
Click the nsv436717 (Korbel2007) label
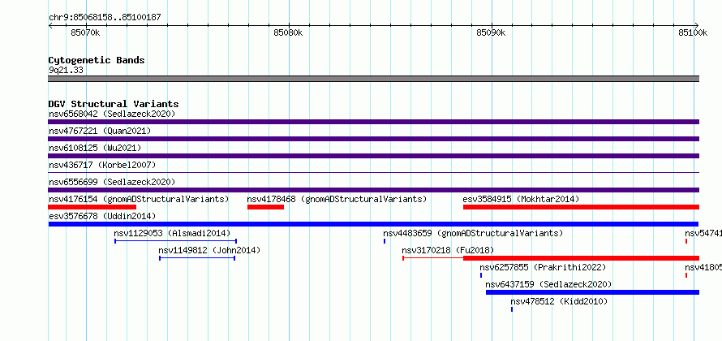click(102, 165)
